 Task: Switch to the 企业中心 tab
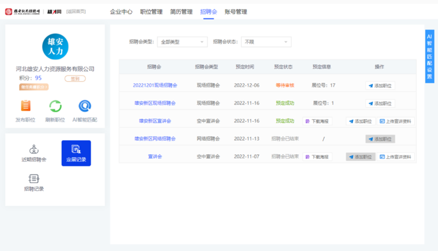coord(121,11)
